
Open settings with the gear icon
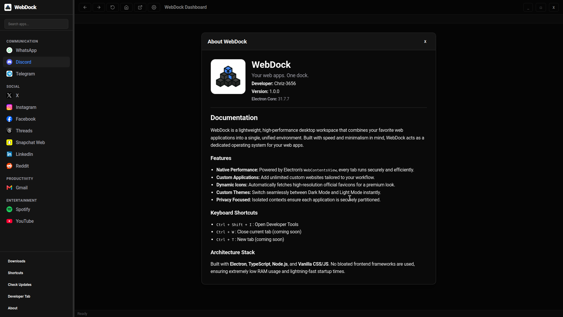(154, 7)
